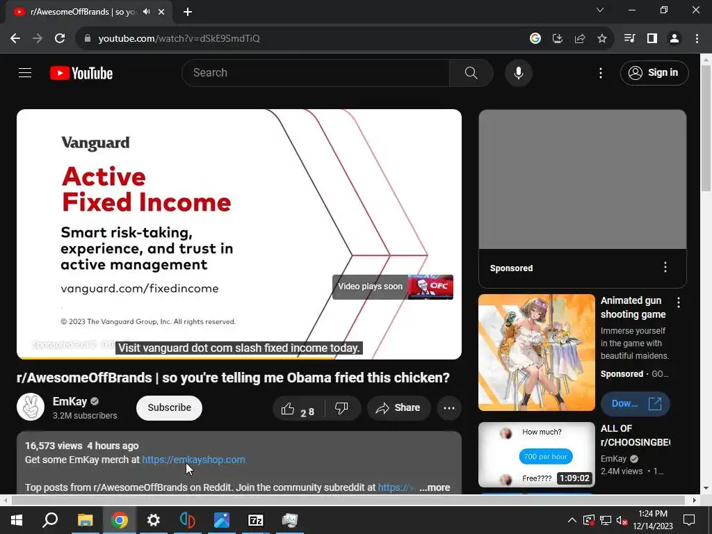Go forward in browser history
Viewport: 712px width, 534px height.
[x=38, y=39]
